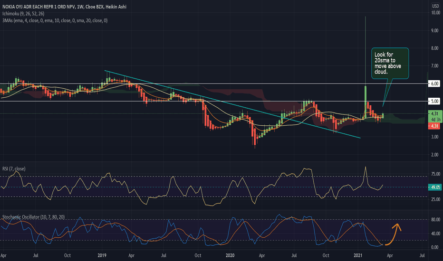The width and height of the screenshot is (443, 261).
Task: Click the 3.00 price axis label
Action: (x=434, y=137)
